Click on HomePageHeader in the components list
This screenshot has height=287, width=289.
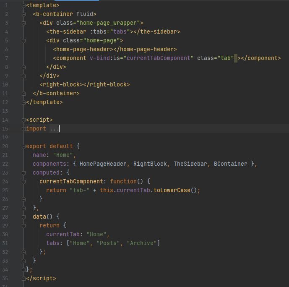tap(103, 164)
